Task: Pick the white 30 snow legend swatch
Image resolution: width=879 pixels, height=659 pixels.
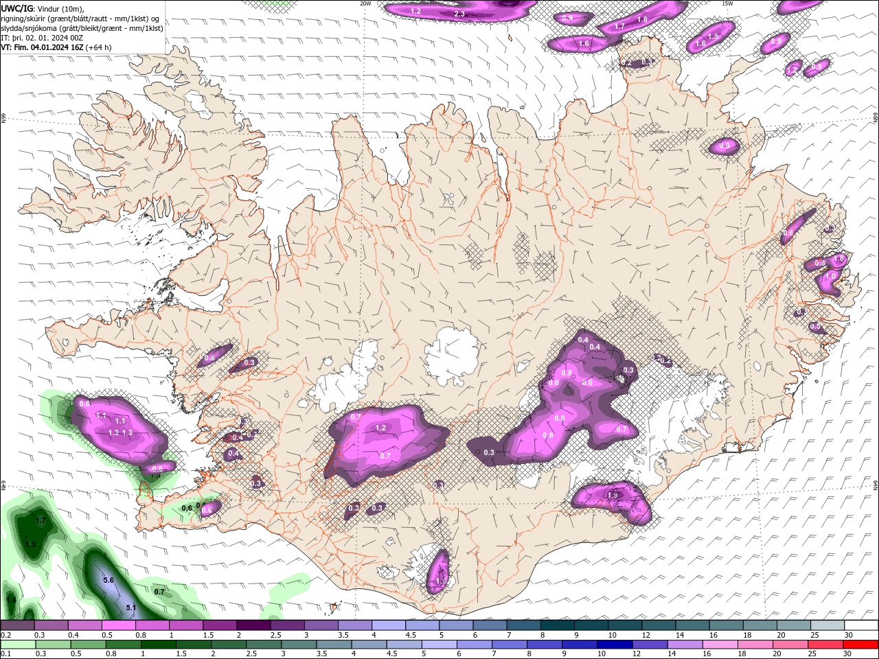Action: coord(862,625)
